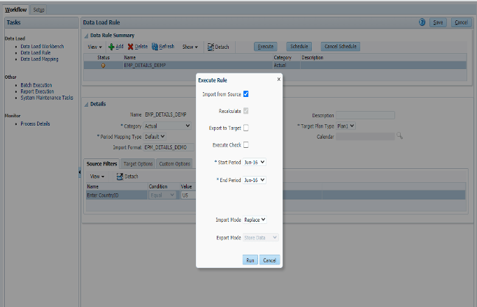Image resolution: width=477 pixels, height=307 pixels.
Task: Open the Period Mapping Type dropdown
Action: click(x=155, y=137)
